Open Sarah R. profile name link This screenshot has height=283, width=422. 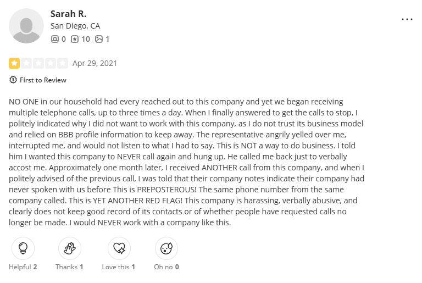click(x=68, y=13)
